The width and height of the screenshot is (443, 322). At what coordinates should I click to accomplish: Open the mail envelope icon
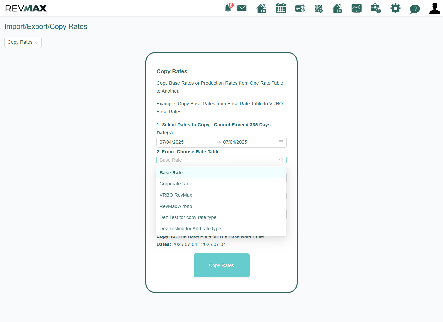(242, 8)
